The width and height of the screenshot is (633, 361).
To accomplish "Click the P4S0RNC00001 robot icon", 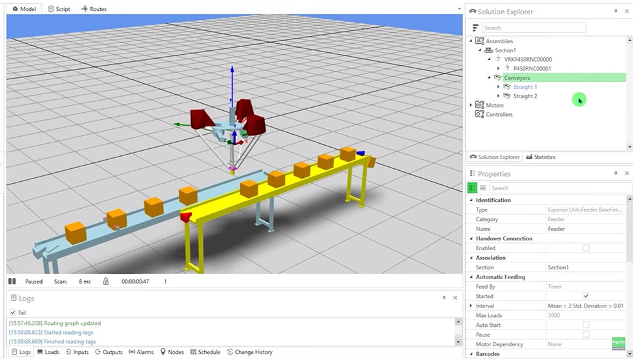I will (507, 68).
